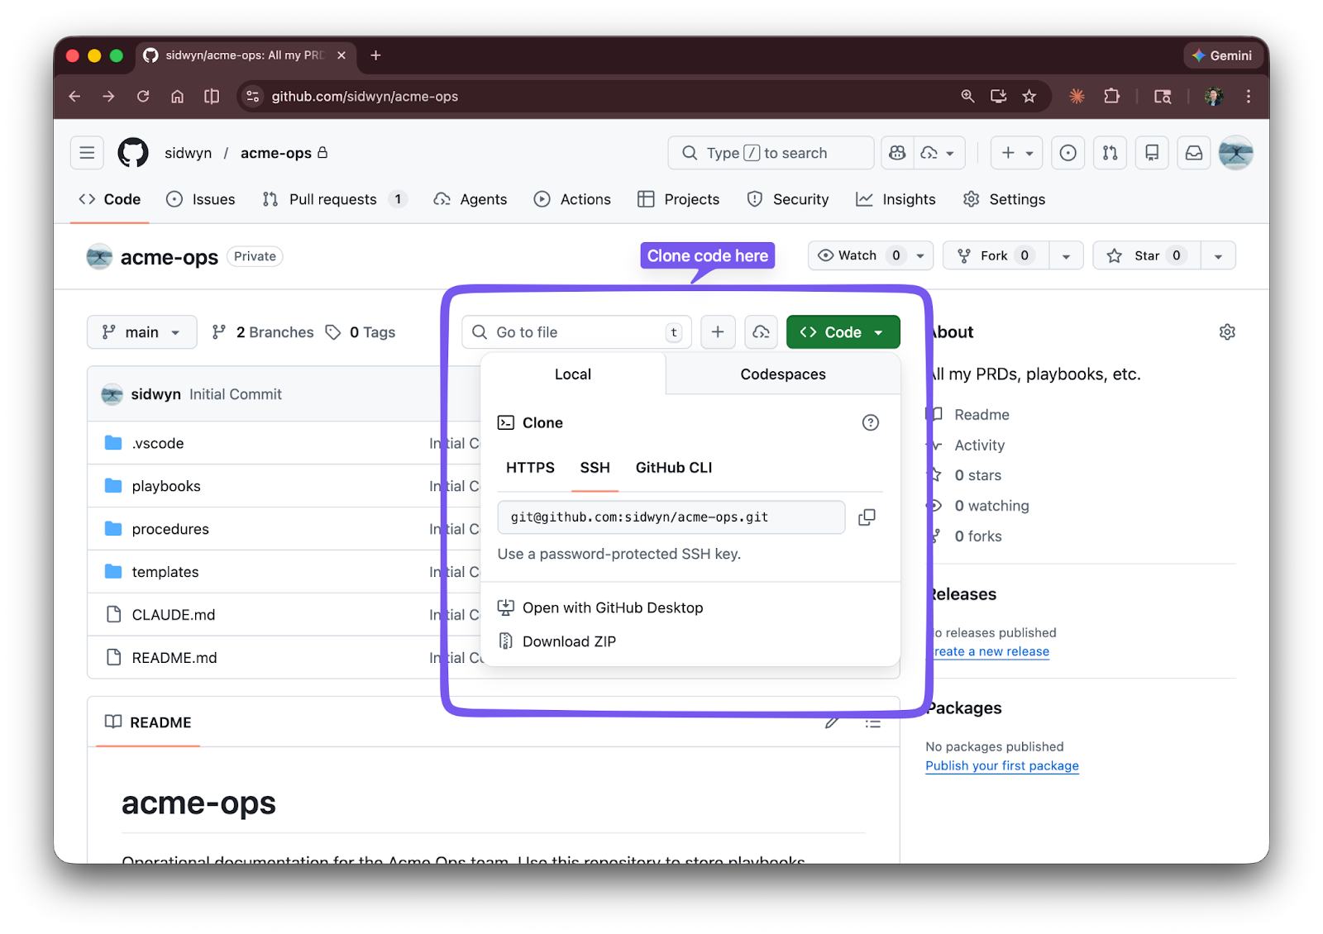Expand the main branch dropdown
This screenshot has width=1323, height=934.
click(141, 331)
